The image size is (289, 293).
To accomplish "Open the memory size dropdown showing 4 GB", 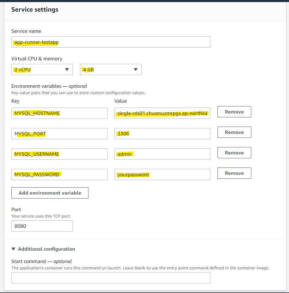I will [x=110, y=69].
